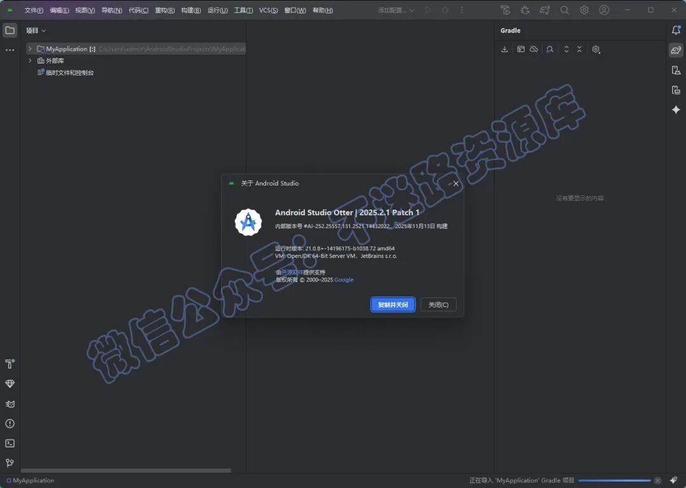The image size is (686, 488).
Task: Open the 编辑(E) menu
Action: pos(59,10)
